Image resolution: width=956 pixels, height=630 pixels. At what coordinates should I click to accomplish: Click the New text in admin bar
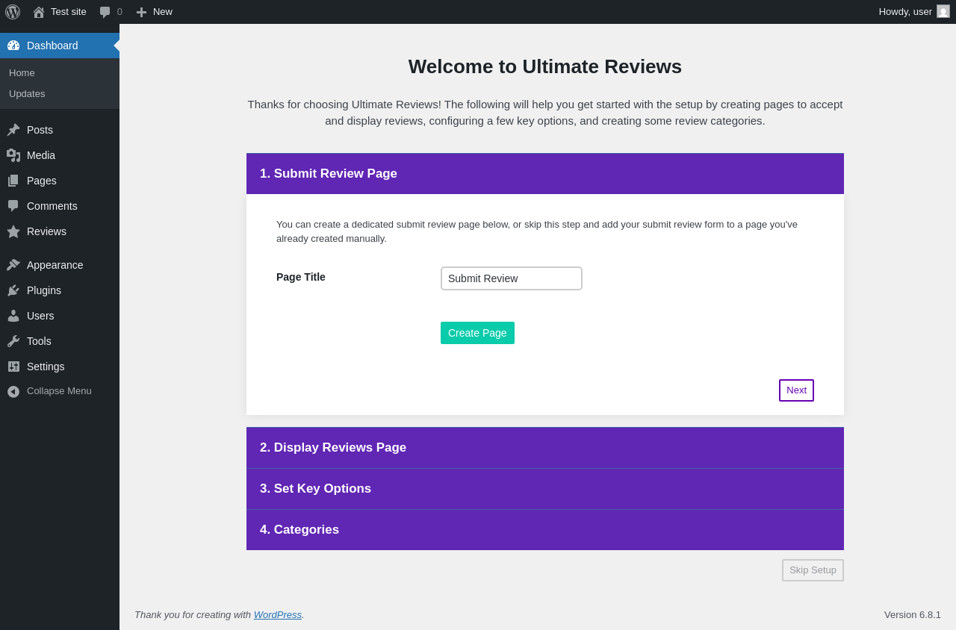(x=163, y=12)
